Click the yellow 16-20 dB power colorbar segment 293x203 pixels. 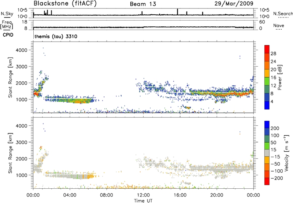coord(267,73)
